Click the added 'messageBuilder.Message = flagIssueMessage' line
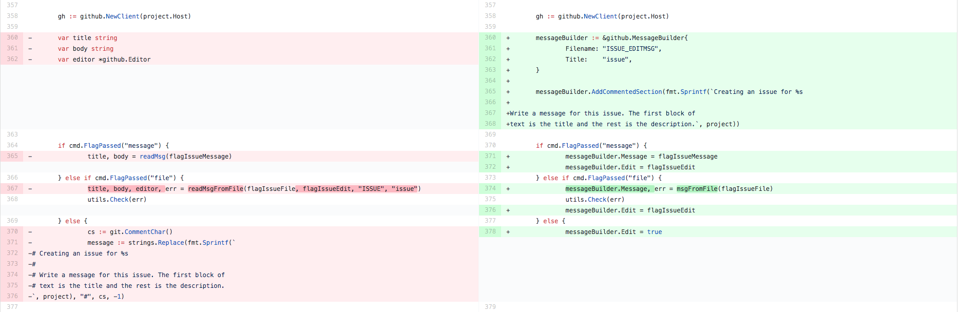The image size is (958, 312). [641, 157]
